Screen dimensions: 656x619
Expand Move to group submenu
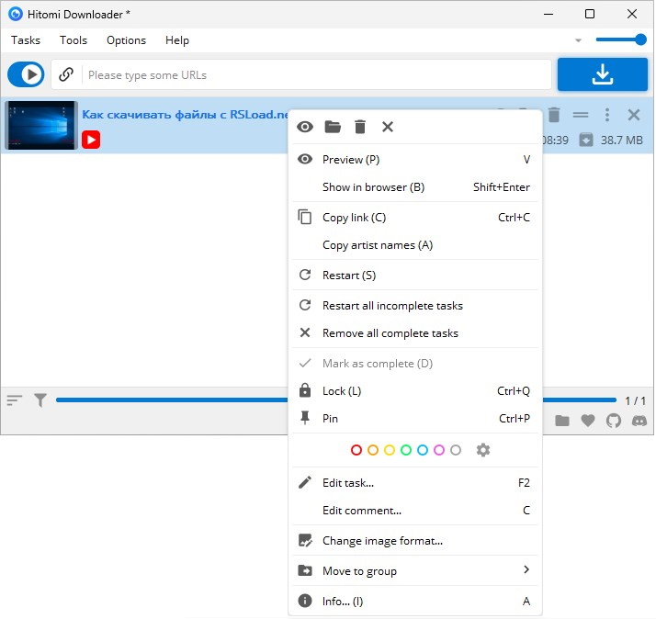[414, 571]
